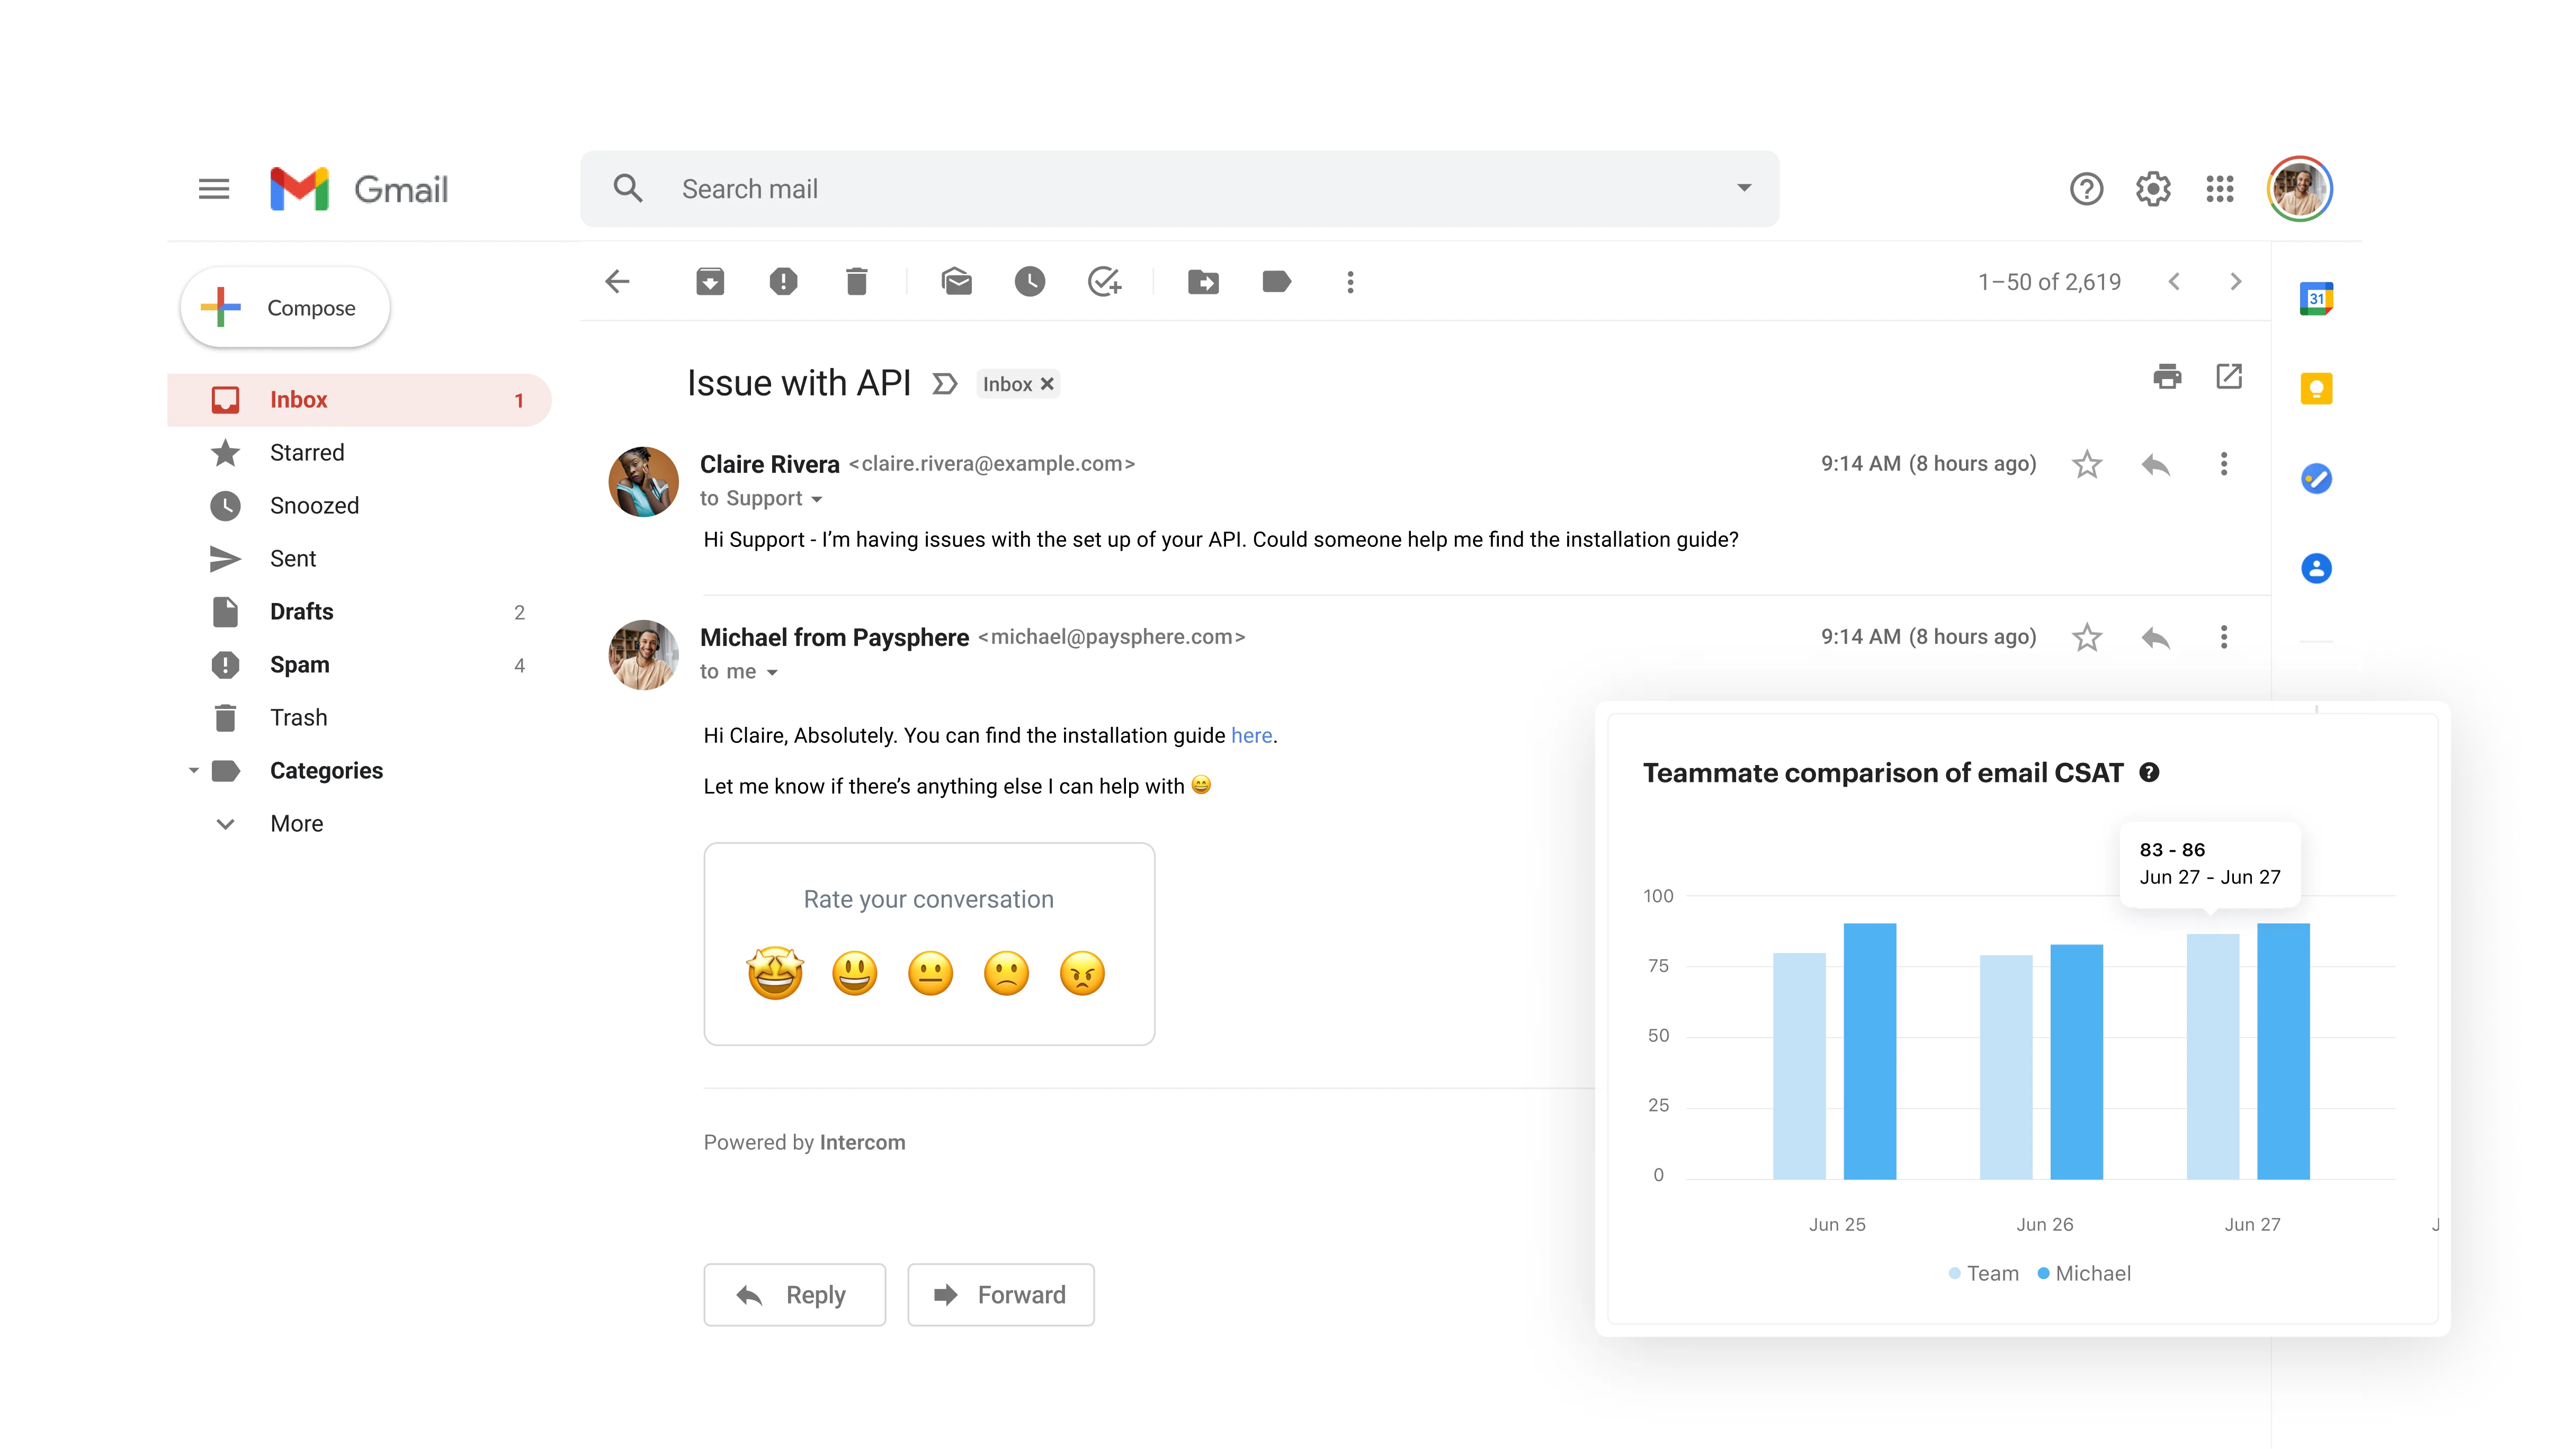Delete the email with the trash icon
This screenshot has height=1449, width=2576.
pyautogui.click(x=856, y=282)
